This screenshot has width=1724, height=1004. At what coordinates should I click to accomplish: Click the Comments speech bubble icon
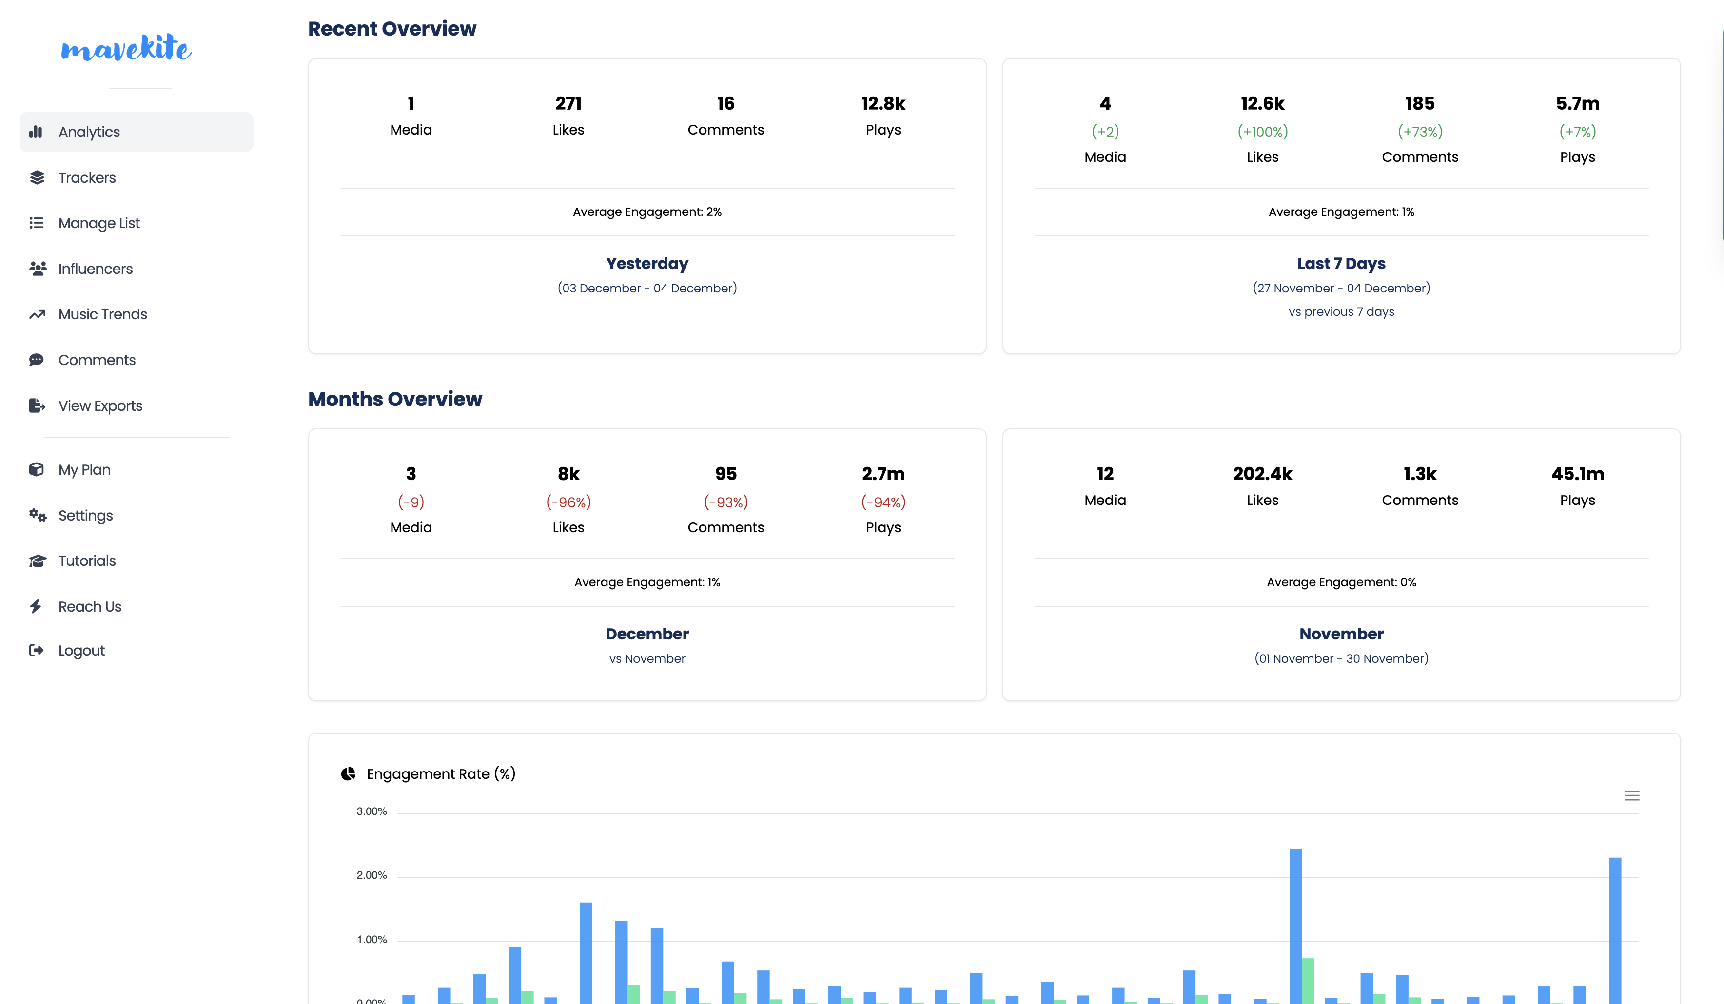coord(36,360)
